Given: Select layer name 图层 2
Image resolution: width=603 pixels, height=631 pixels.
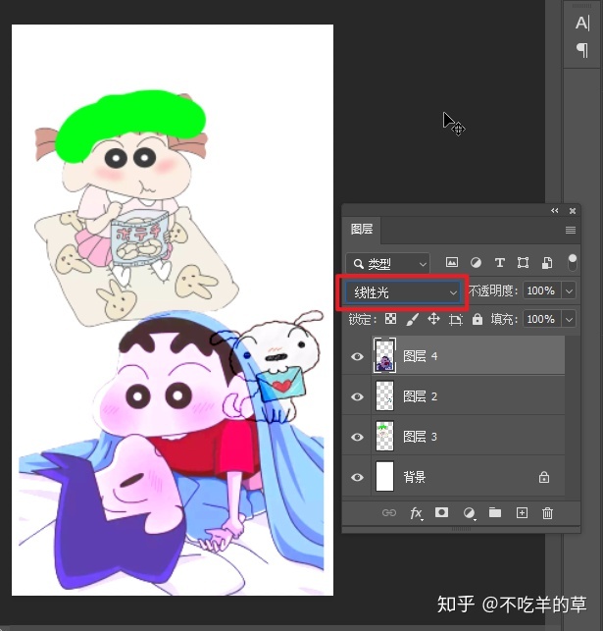Looking at the screenshot, I should (x=420, y=396).
